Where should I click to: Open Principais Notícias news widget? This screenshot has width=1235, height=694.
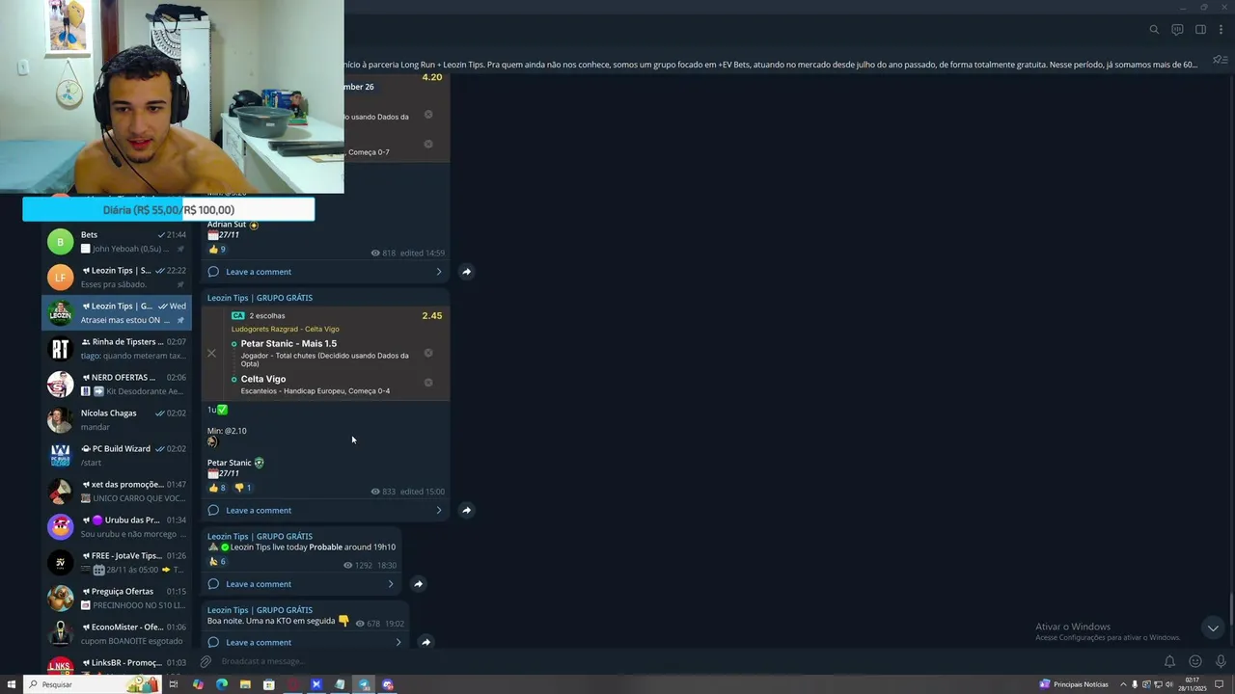coord(1074,684)
